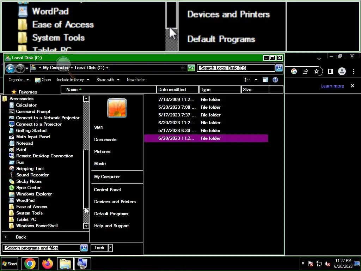Show hidden tray icons chevron
This screenshot has width=361, height=271.
coord(303,263)
